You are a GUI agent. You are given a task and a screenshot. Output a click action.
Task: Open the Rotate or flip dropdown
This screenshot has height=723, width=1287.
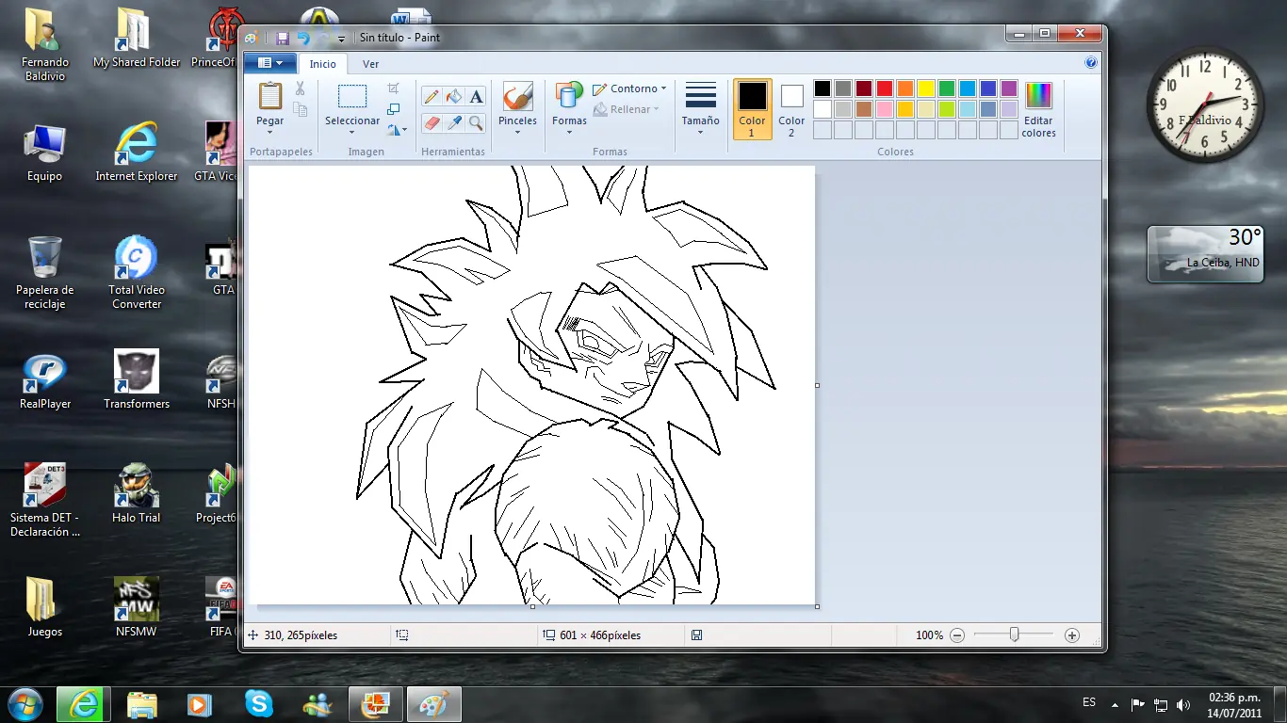point(398,130)
